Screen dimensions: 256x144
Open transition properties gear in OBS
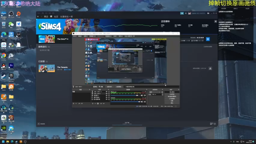[162, 92]
